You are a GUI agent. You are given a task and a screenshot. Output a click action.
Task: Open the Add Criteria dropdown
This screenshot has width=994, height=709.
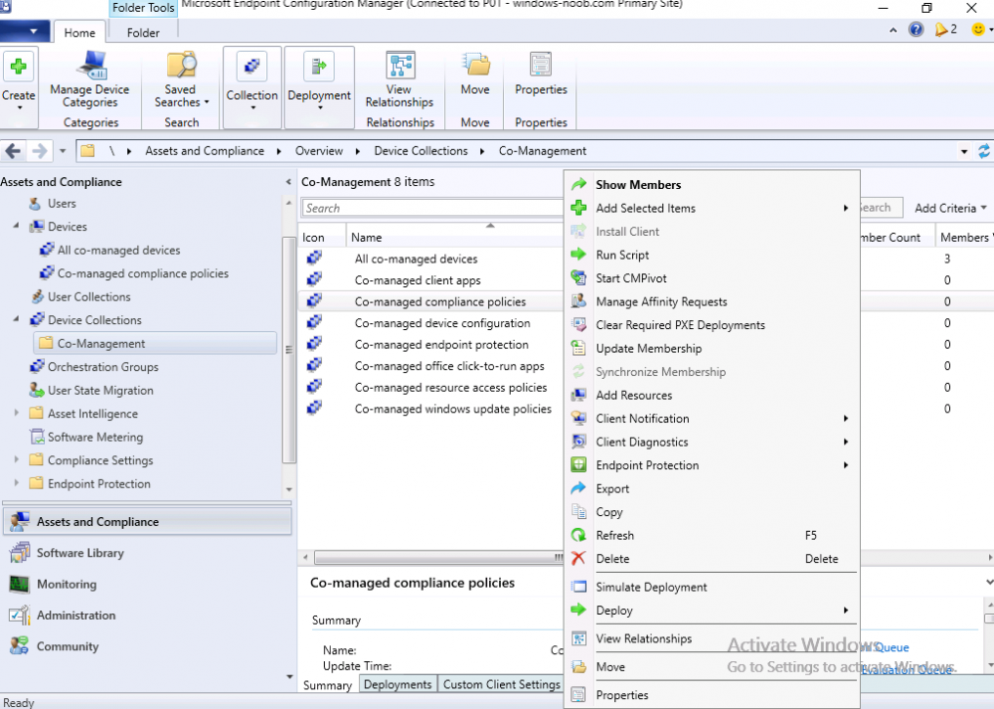pyautogui.click(x=950, y=208)
